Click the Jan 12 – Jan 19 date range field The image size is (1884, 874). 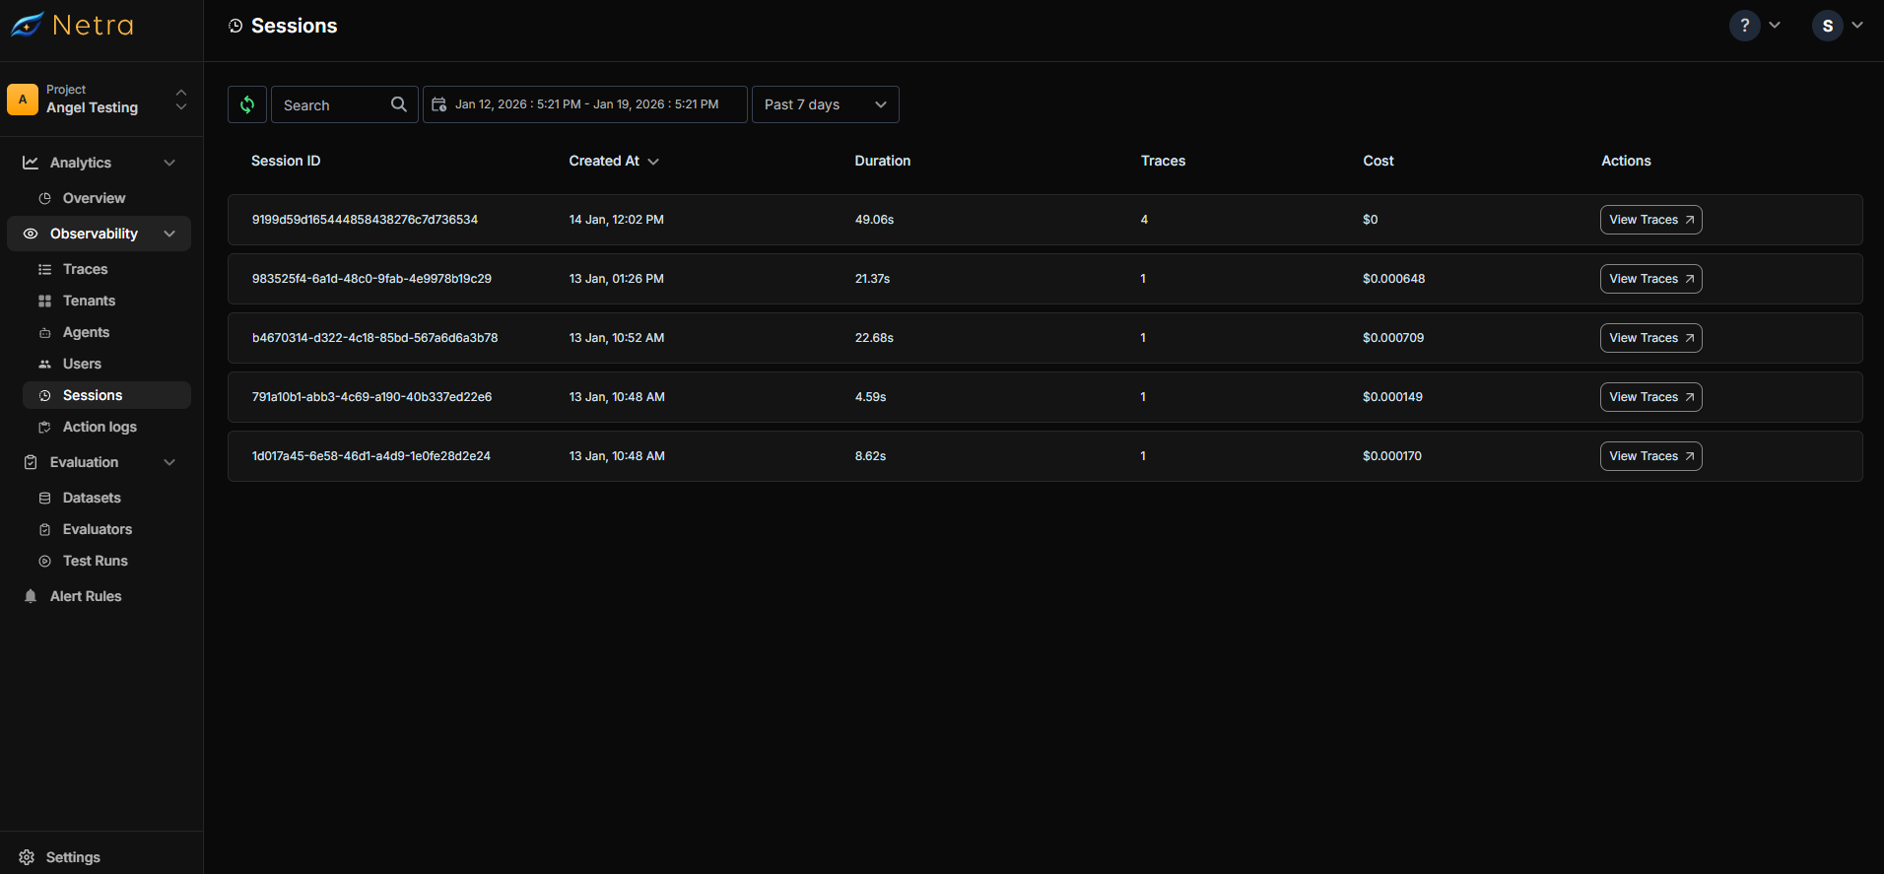pyautogui.click(x=585, y=104)
